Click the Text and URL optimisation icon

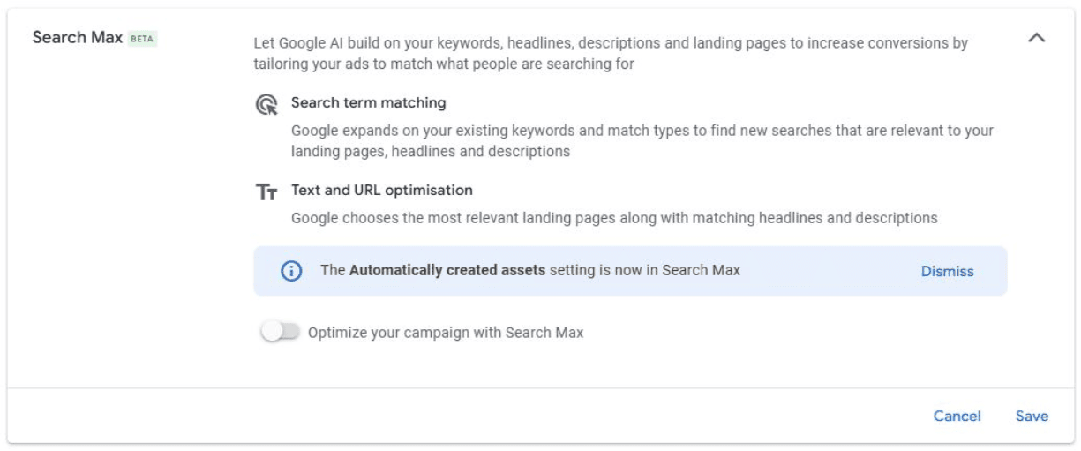coord(266,192)
